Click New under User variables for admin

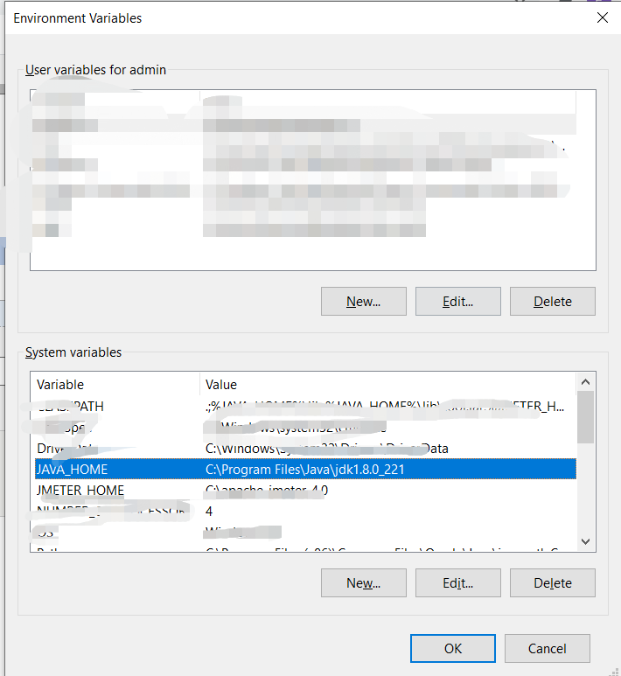point(364,302)
